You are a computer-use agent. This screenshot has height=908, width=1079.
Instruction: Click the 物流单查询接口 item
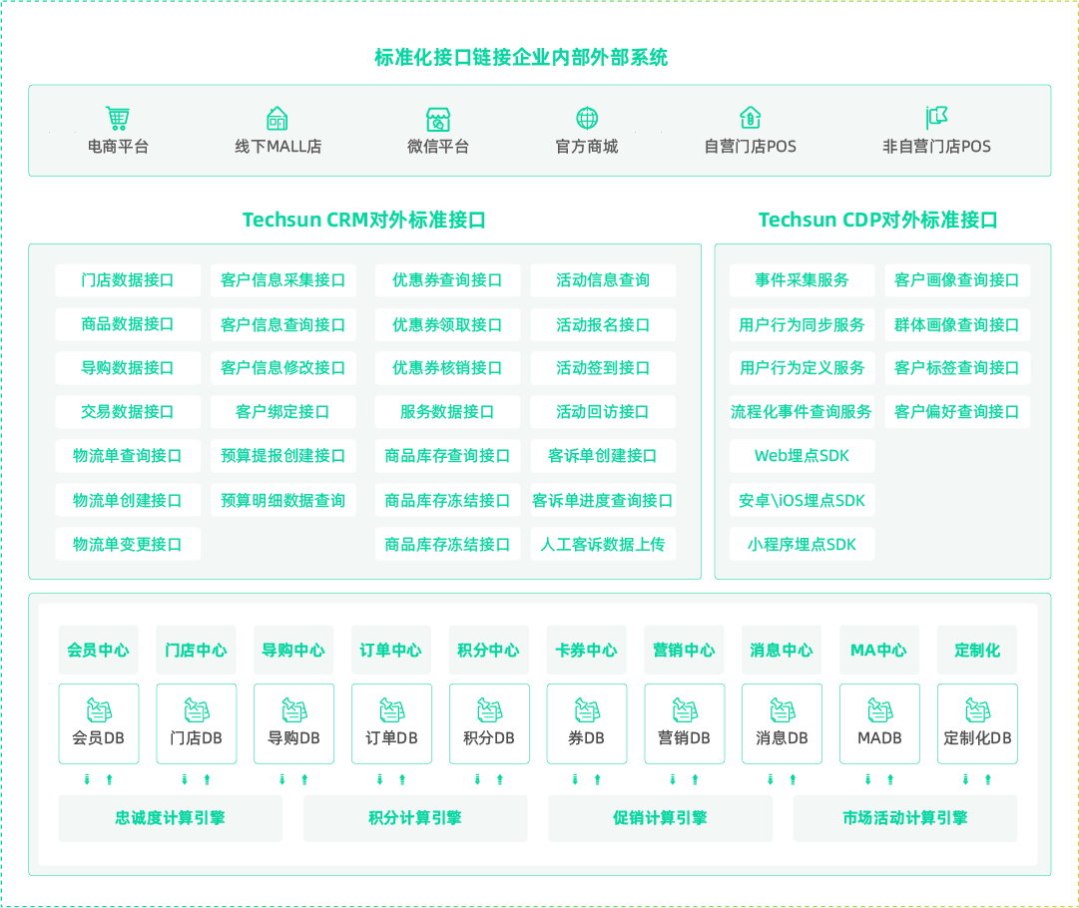tap(128, 456)
